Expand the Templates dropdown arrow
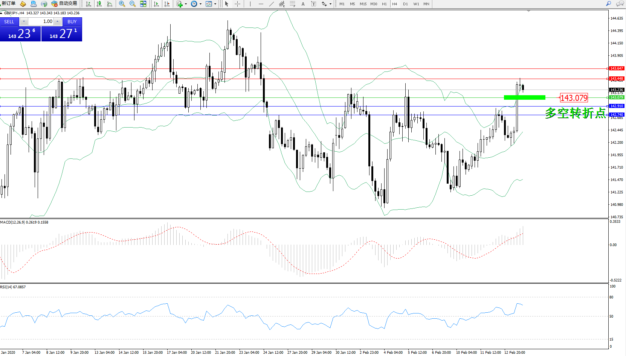This screenshot has width=626, height=356. point(215,4)
